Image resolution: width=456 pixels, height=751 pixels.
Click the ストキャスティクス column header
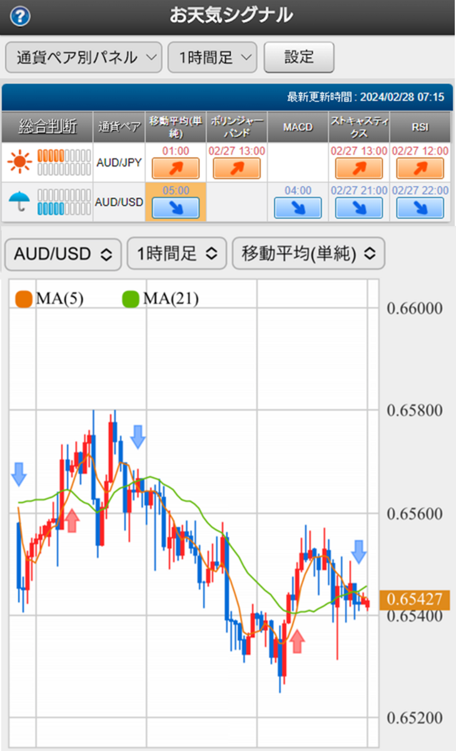pyautogui.click(x=359, y=127)
